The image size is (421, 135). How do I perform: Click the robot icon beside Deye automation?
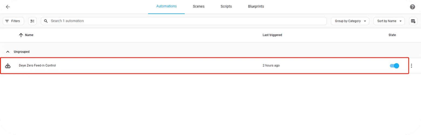(x=8, y=65)
